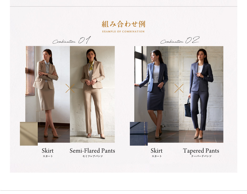
Task: Click the navy handbag held by the model
Action: coord(188,107)
